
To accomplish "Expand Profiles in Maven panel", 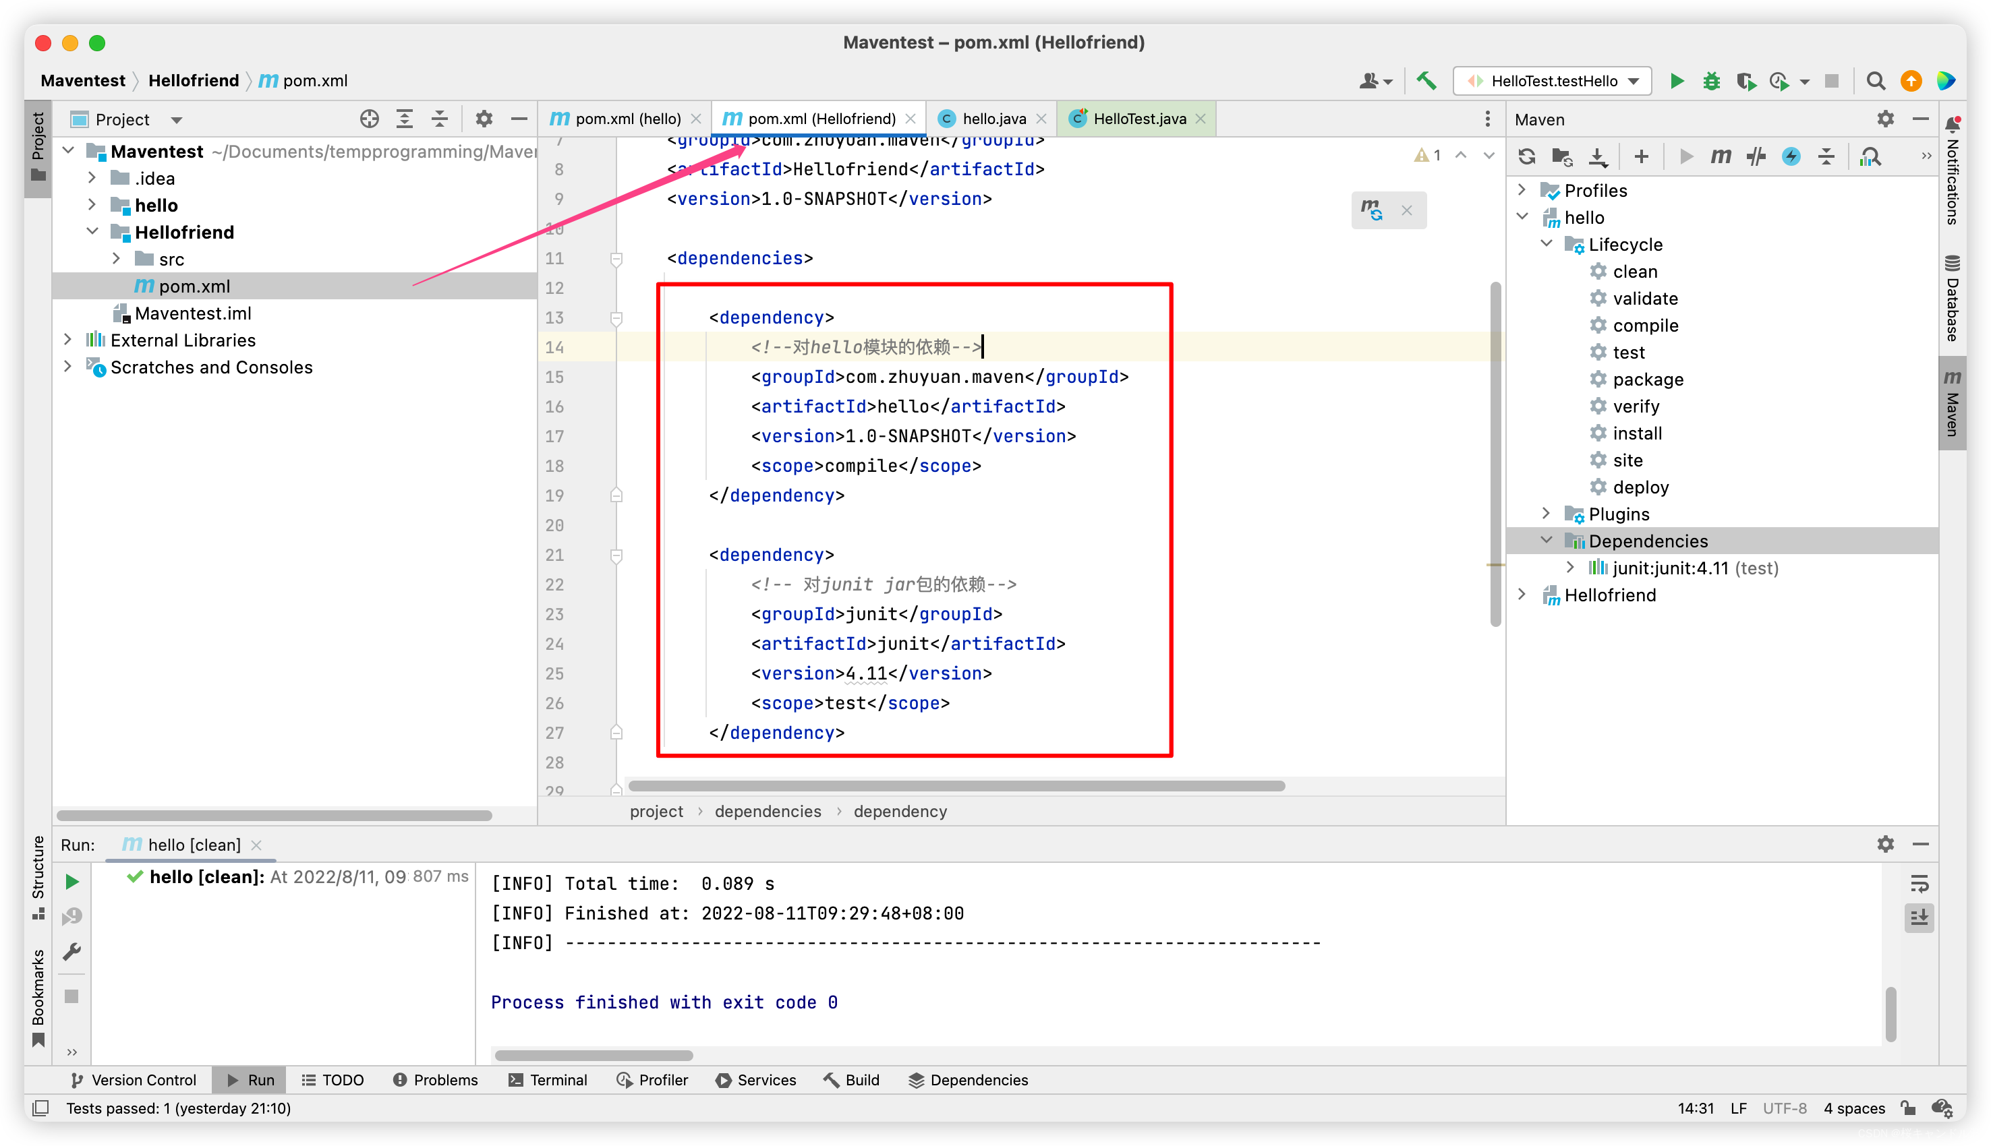I will tap(1522, 189).
